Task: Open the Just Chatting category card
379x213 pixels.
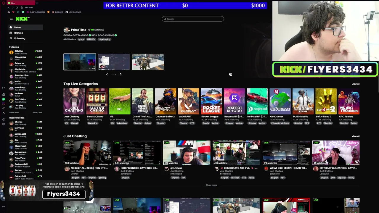Action: click(x=74, y=101)
